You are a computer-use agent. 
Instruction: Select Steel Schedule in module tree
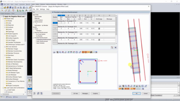coord(40,43)
